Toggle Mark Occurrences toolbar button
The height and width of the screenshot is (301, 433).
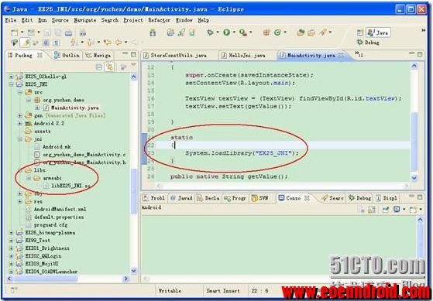(x=26, y=43)
